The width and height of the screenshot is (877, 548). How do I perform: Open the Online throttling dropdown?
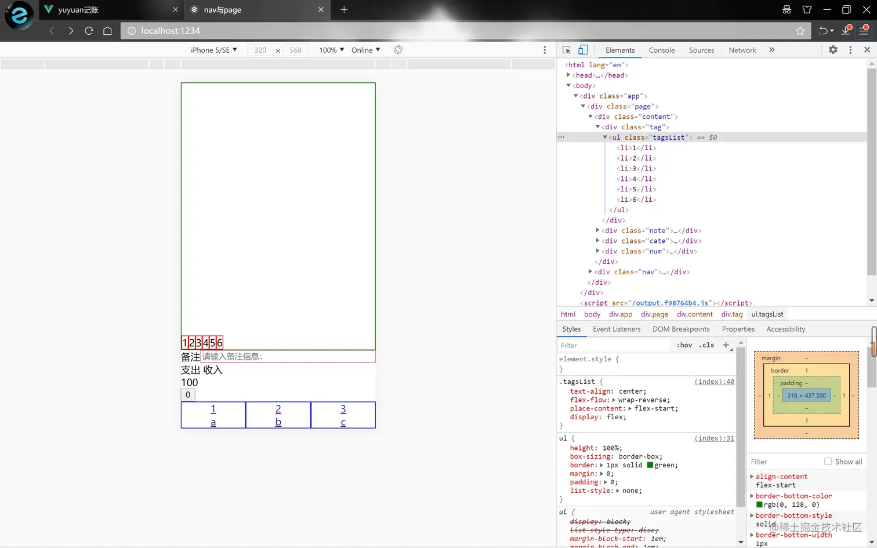pyautogui.click(x=365, y=50)
